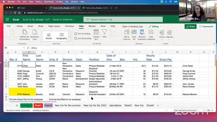Screen dimensions: 217x122
Task: Switch to the Draw ribbon tab
Action: [41, 26]
